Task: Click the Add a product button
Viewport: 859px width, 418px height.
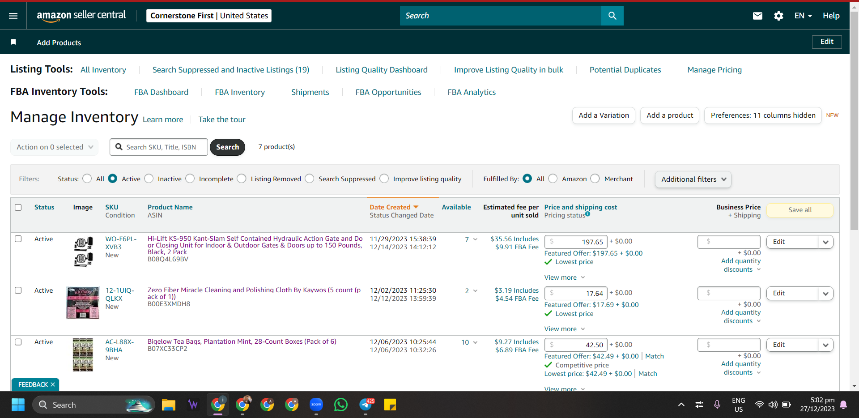Action: (670, 115)
